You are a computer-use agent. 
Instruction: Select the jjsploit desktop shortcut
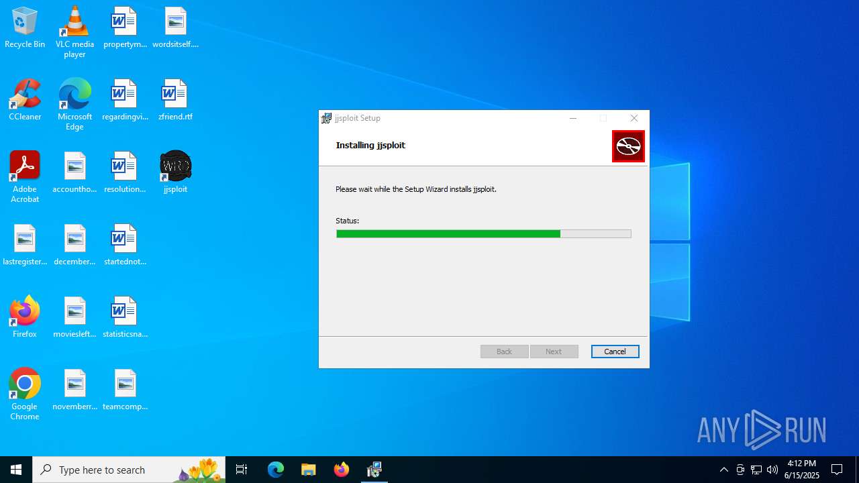click(x=175, y=172)
